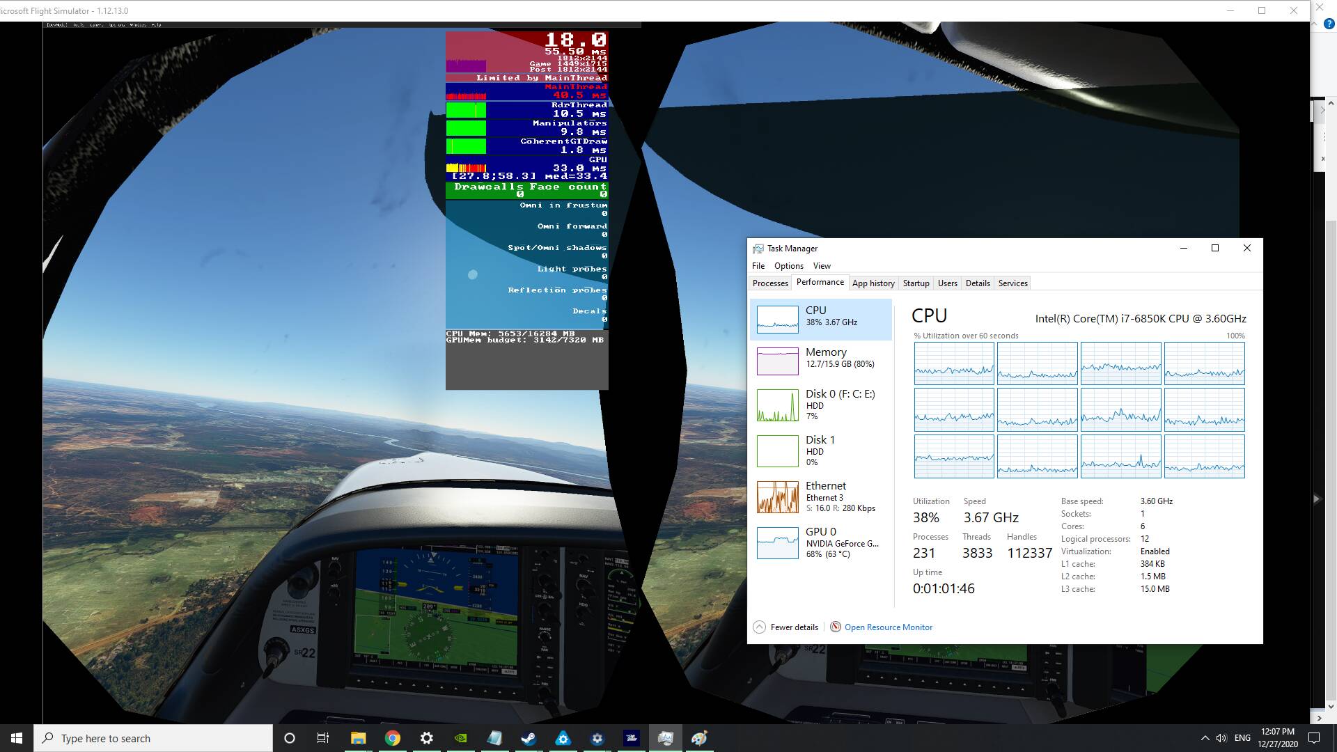Image resolution: width=1337 pixels, height=752 pixels.
Task: Open the View menu in Task Manager
Action: [822, 266]
